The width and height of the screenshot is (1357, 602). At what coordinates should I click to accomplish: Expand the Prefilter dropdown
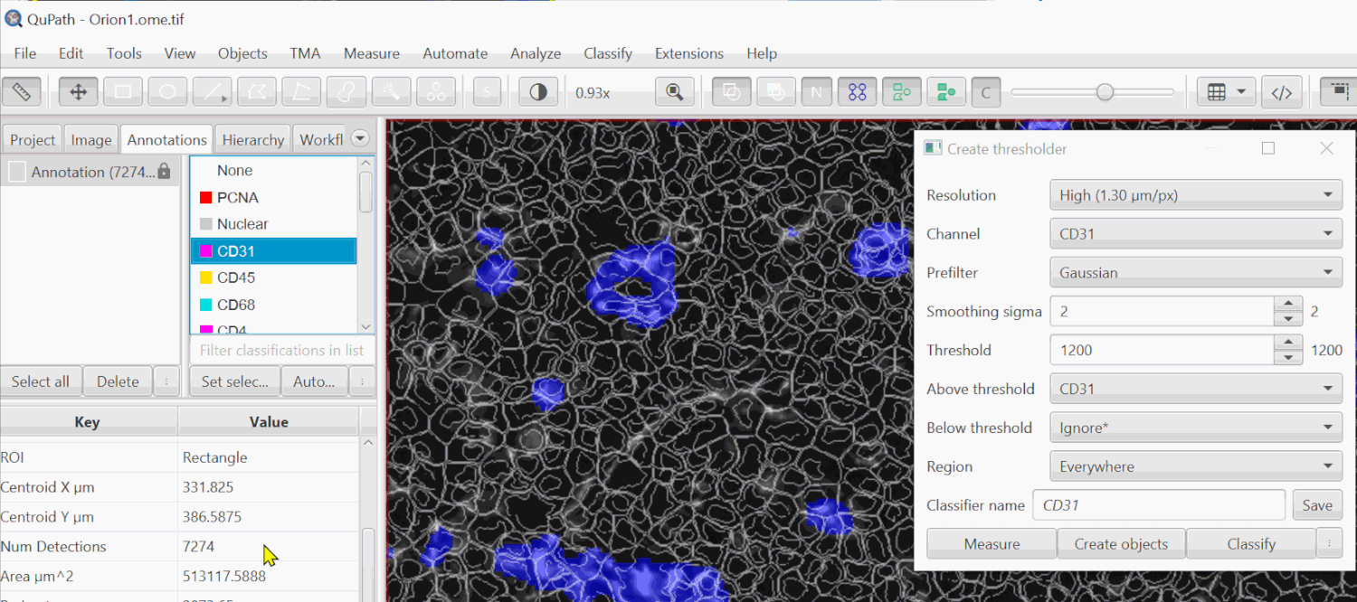[x=1195, y=273]
